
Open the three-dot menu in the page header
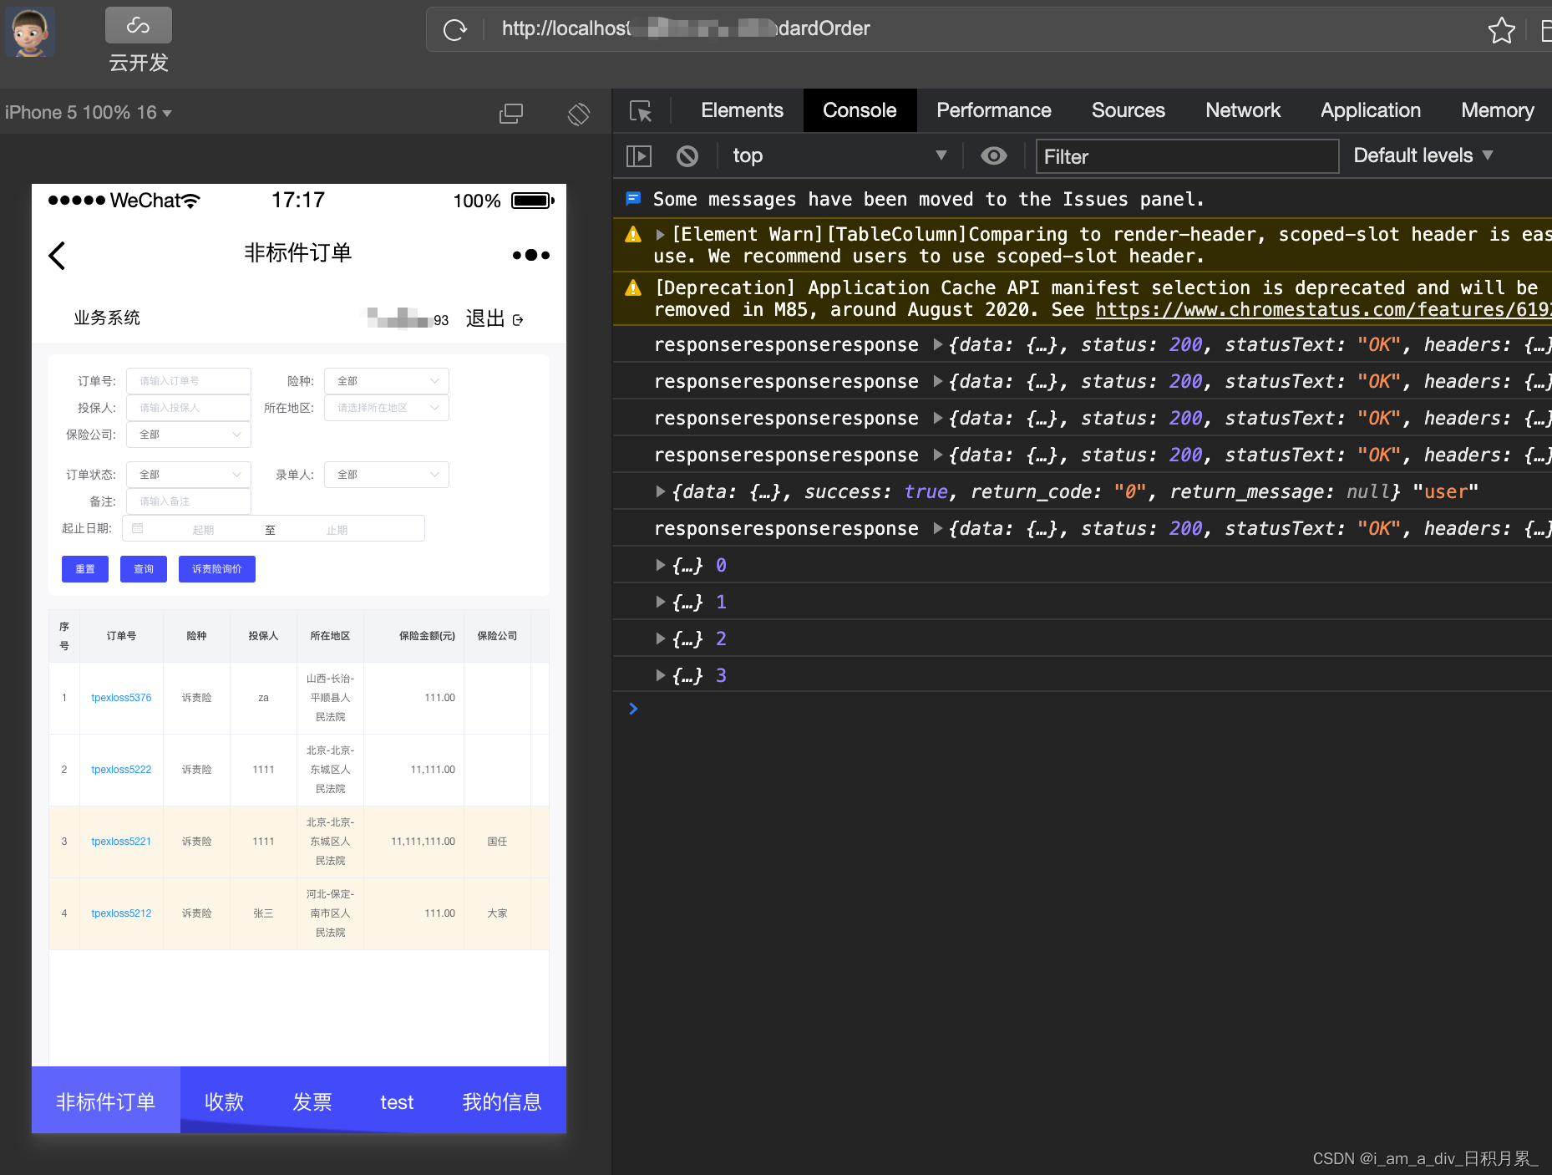coord(531,255)
